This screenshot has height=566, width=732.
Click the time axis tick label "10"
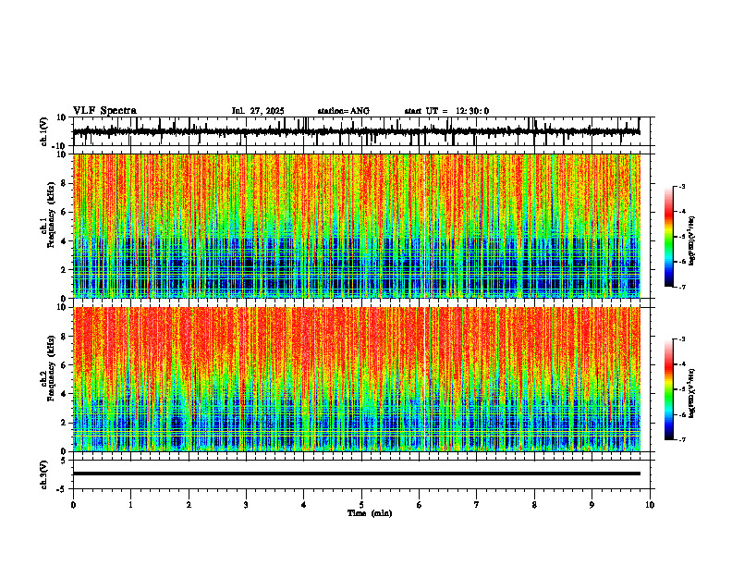tap(650, 505)
